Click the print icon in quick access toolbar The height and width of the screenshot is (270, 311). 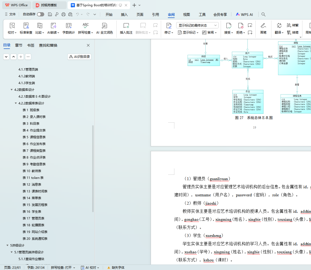coord(64,15)
